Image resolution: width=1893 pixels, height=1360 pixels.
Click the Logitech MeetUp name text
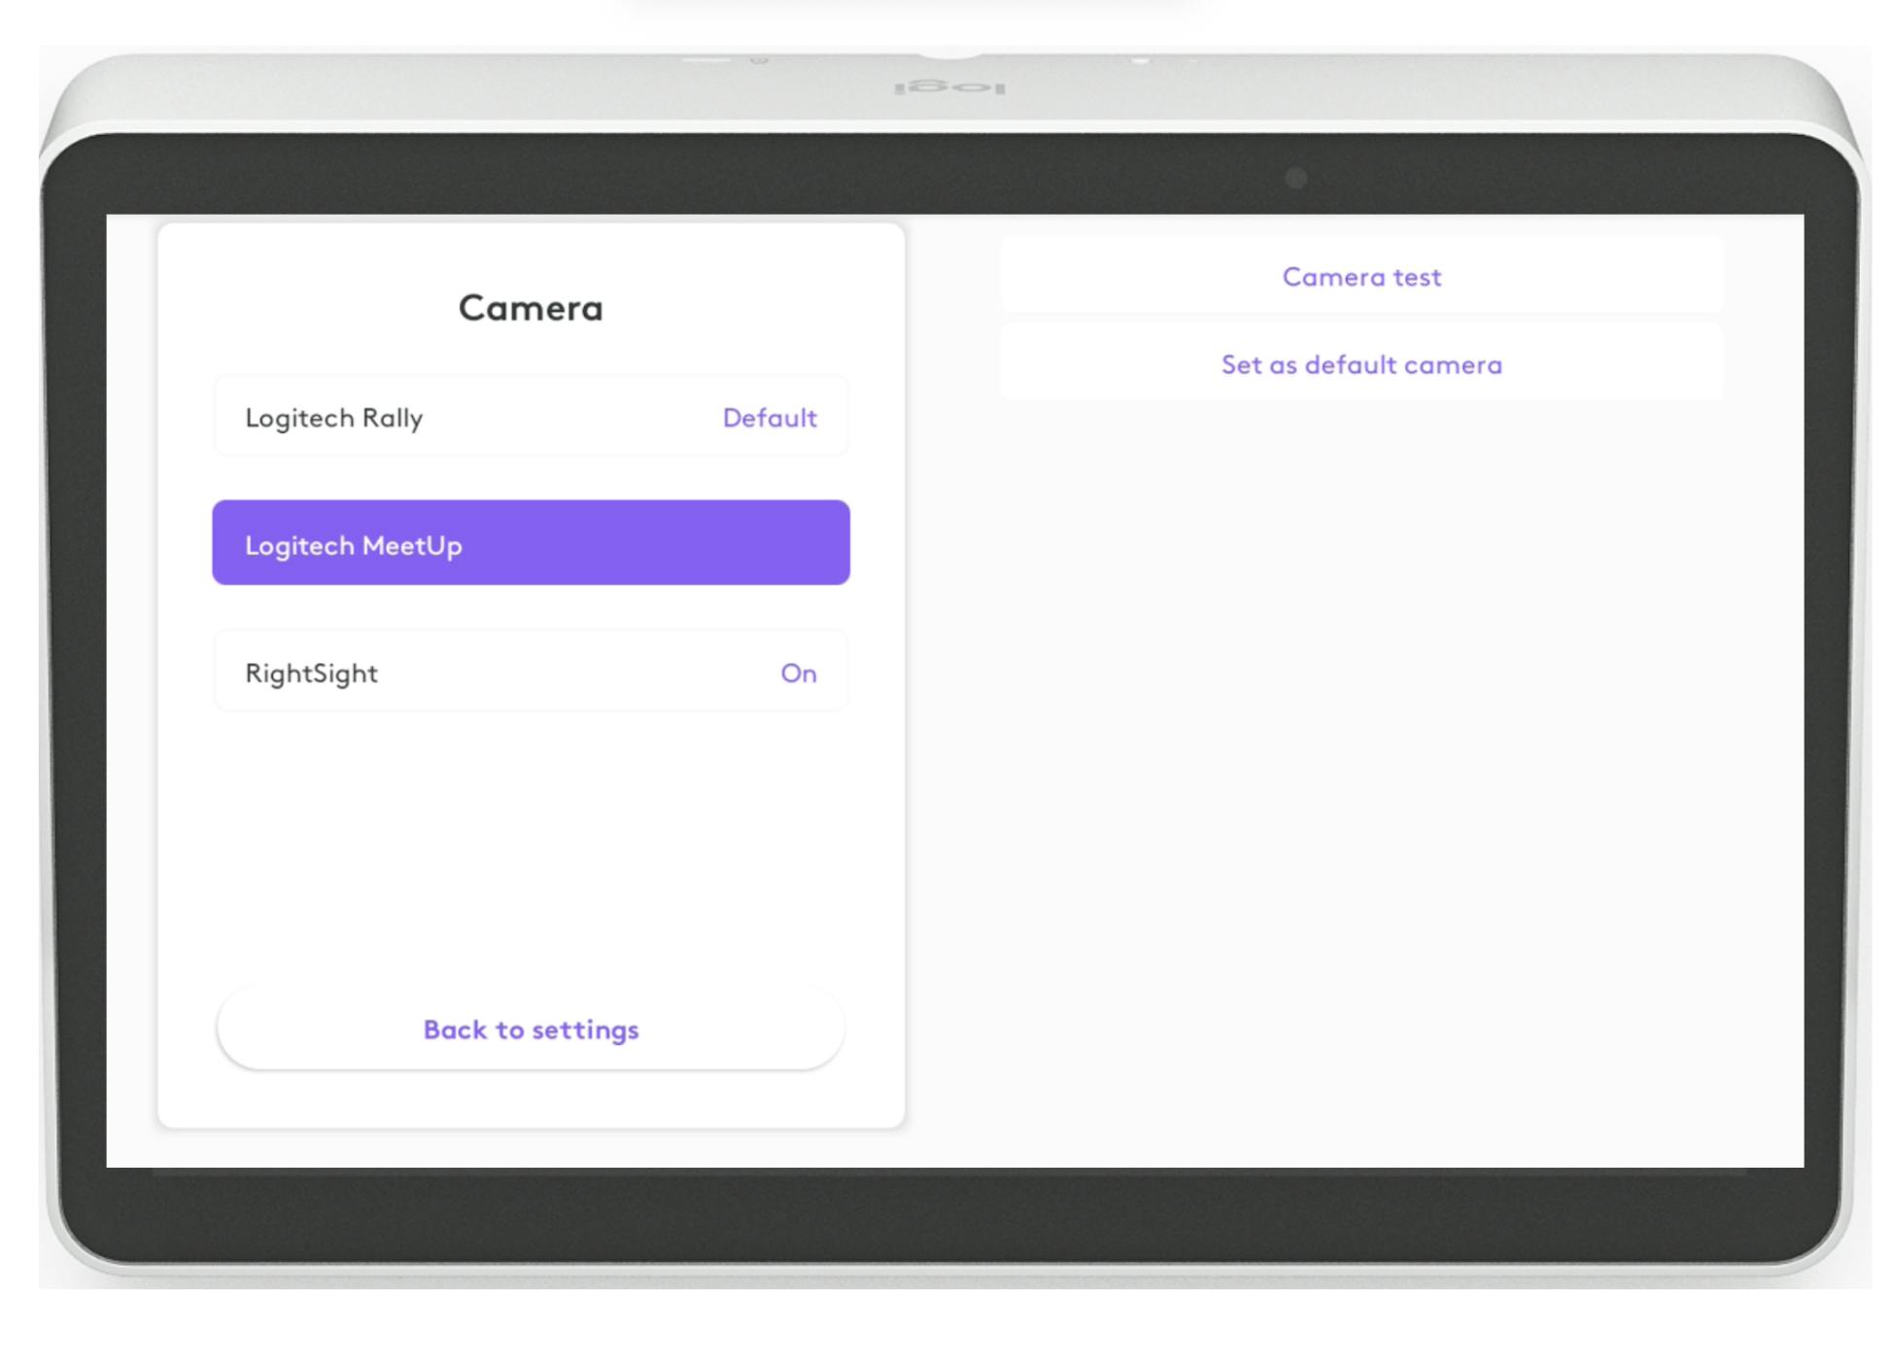coord(353,546)
